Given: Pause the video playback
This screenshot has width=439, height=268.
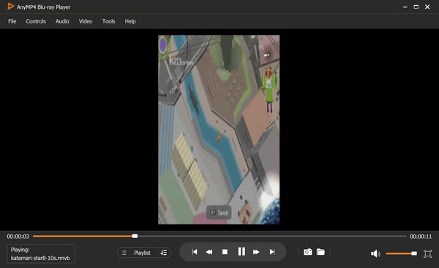Looking at the screenshot, I should point(241,251).
